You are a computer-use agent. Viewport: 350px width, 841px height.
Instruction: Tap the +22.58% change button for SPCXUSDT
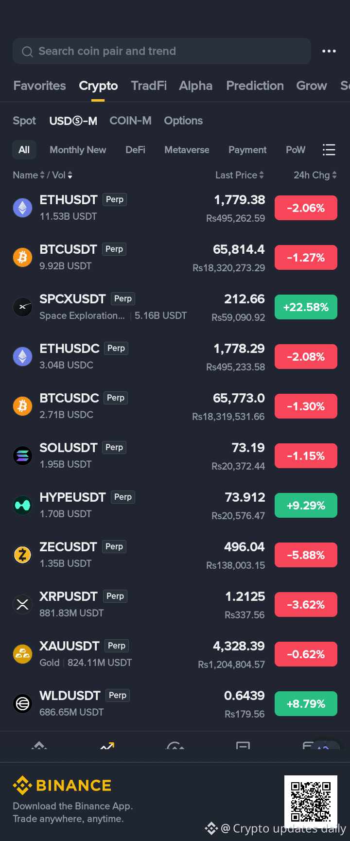coord(306,307)
